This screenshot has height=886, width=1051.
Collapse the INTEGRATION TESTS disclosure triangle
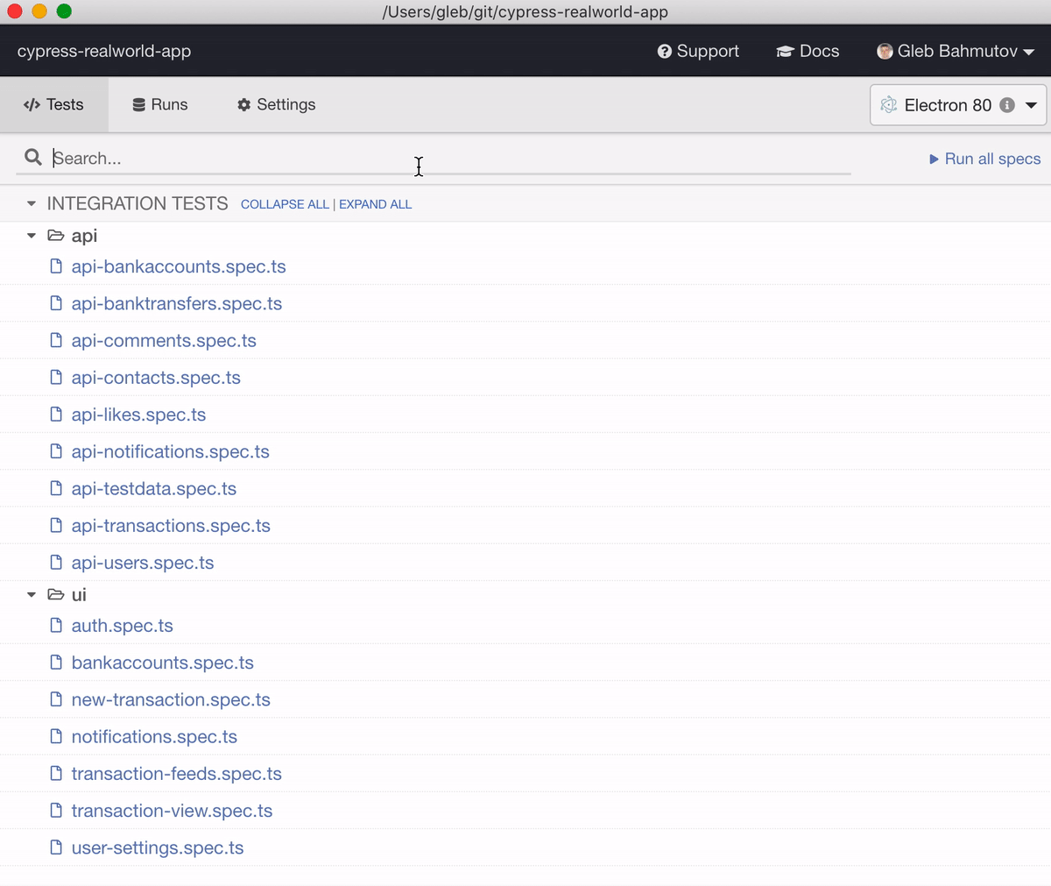[x=31, y=202]
